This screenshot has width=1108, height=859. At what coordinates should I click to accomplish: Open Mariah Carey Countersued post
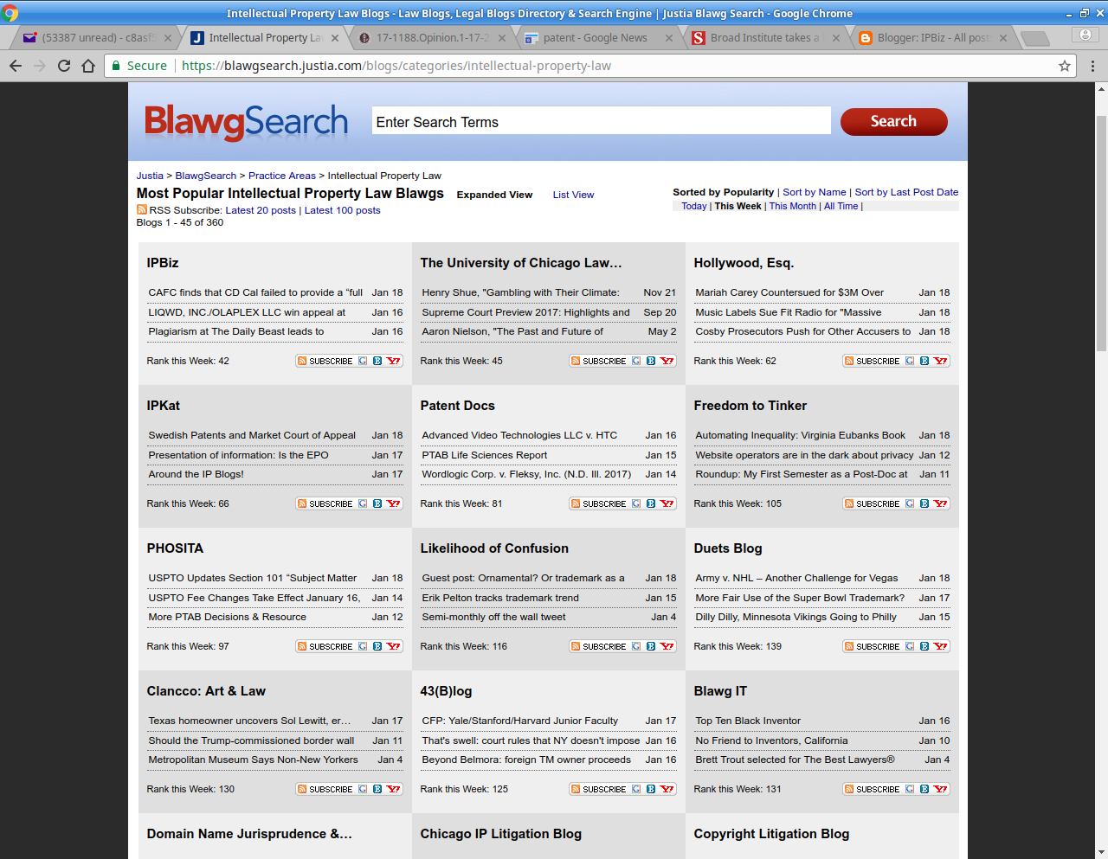789,292
